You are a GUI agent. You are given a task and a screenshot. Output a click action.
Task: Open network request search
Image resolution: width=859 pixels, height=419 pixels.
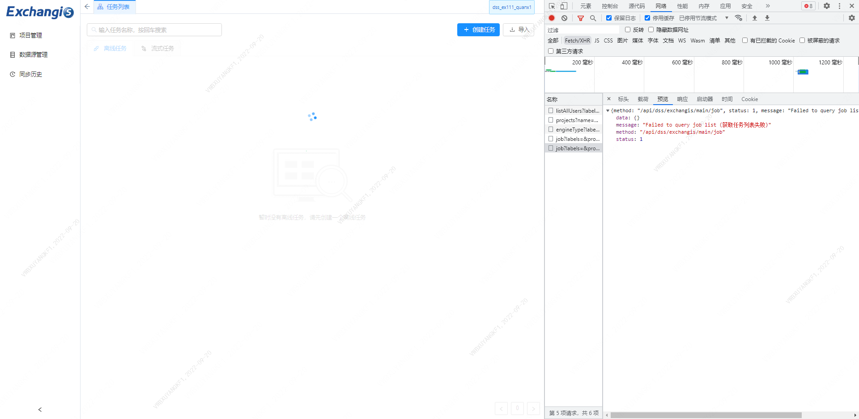593,18
